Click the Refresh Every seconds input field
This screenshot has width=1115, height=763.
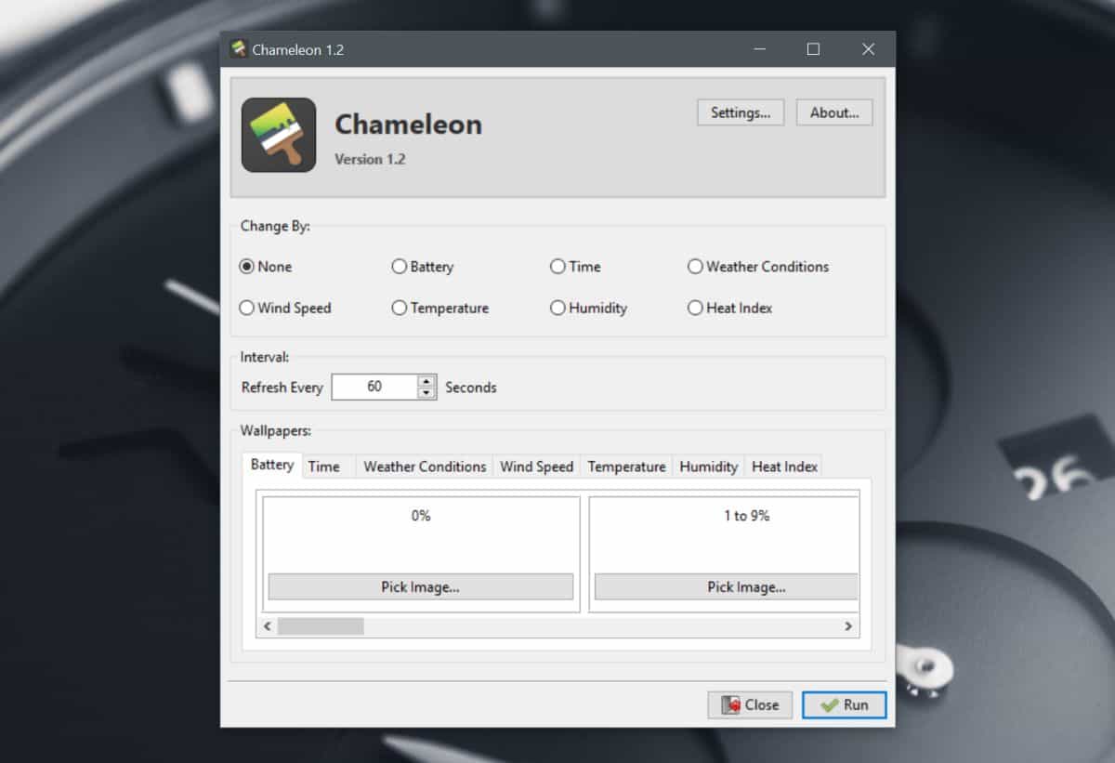[x=374, y=387]
